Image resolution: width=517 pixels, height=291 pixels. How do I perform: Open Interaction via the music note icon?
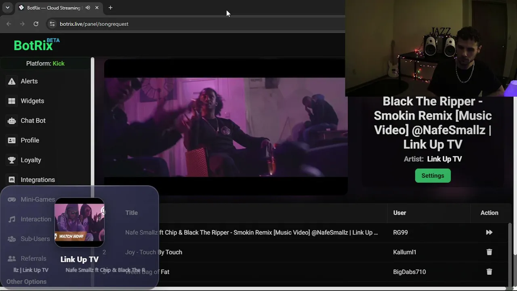[x=12, y=219]
